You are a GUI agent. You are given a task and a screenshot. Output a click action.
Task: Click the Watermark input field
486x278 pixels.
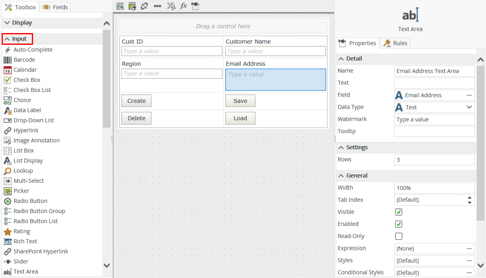(434, 119)
